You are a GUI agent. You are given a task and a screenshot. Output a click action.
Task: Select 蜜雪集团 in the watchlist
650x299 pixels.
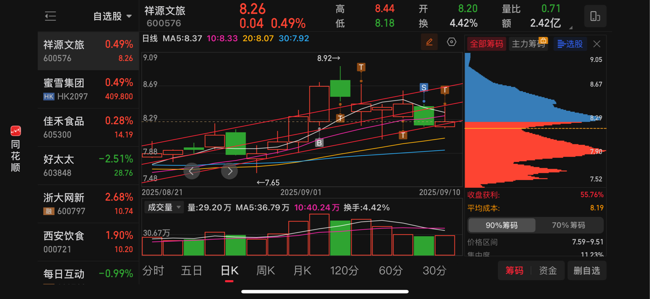(x=88, y=89)
